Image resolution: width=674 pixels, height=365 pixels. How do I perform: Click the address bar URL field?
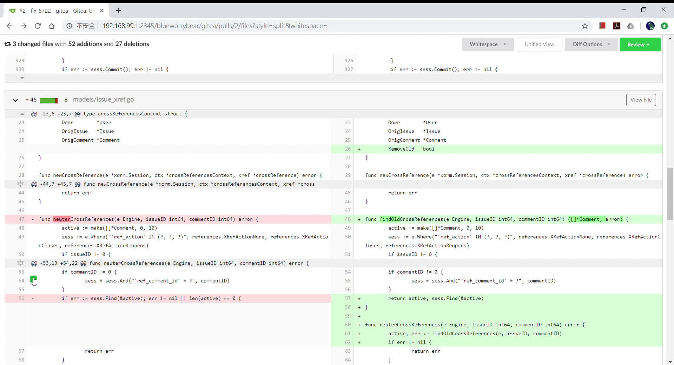214,26
